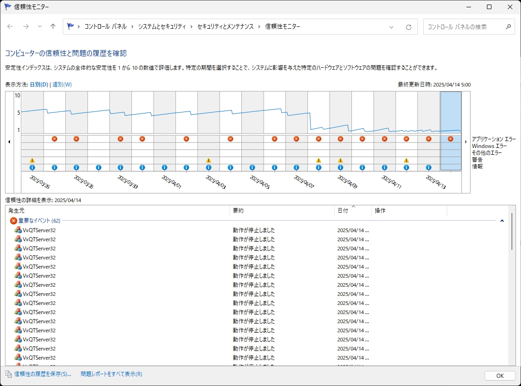Click the application error icon for 2025/04/07

pos(296,139)
